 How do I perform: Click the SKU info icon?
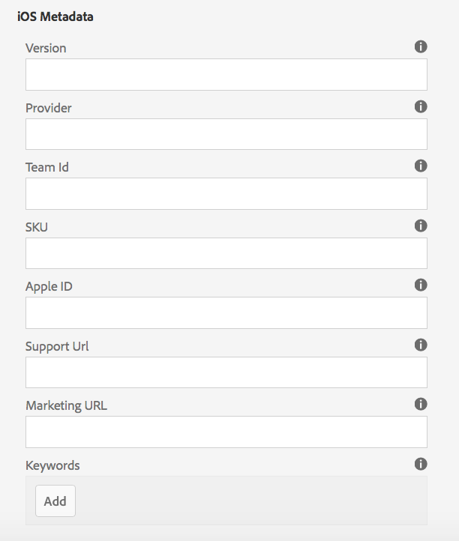coord(421,226)
